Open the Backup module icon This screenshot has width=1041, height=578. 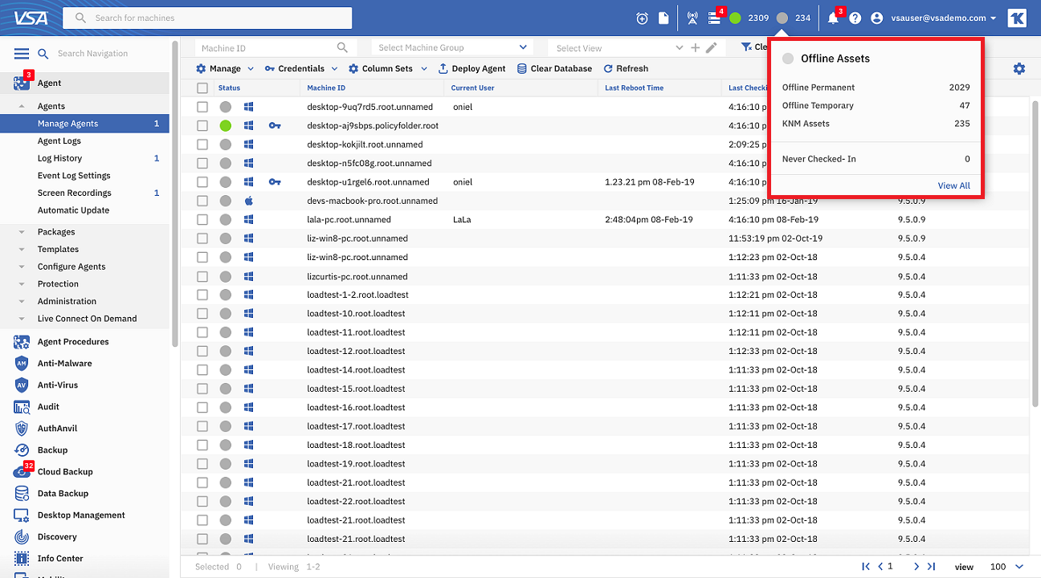pos(22,450)
